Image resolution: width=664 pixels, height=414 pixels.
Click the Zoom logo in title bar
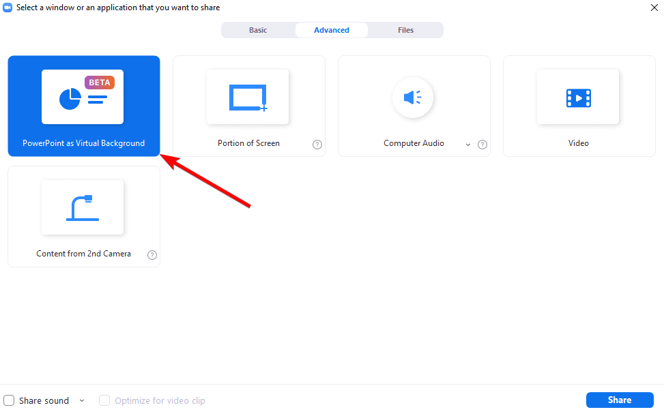pyautogui.click(x=8, y=8)
